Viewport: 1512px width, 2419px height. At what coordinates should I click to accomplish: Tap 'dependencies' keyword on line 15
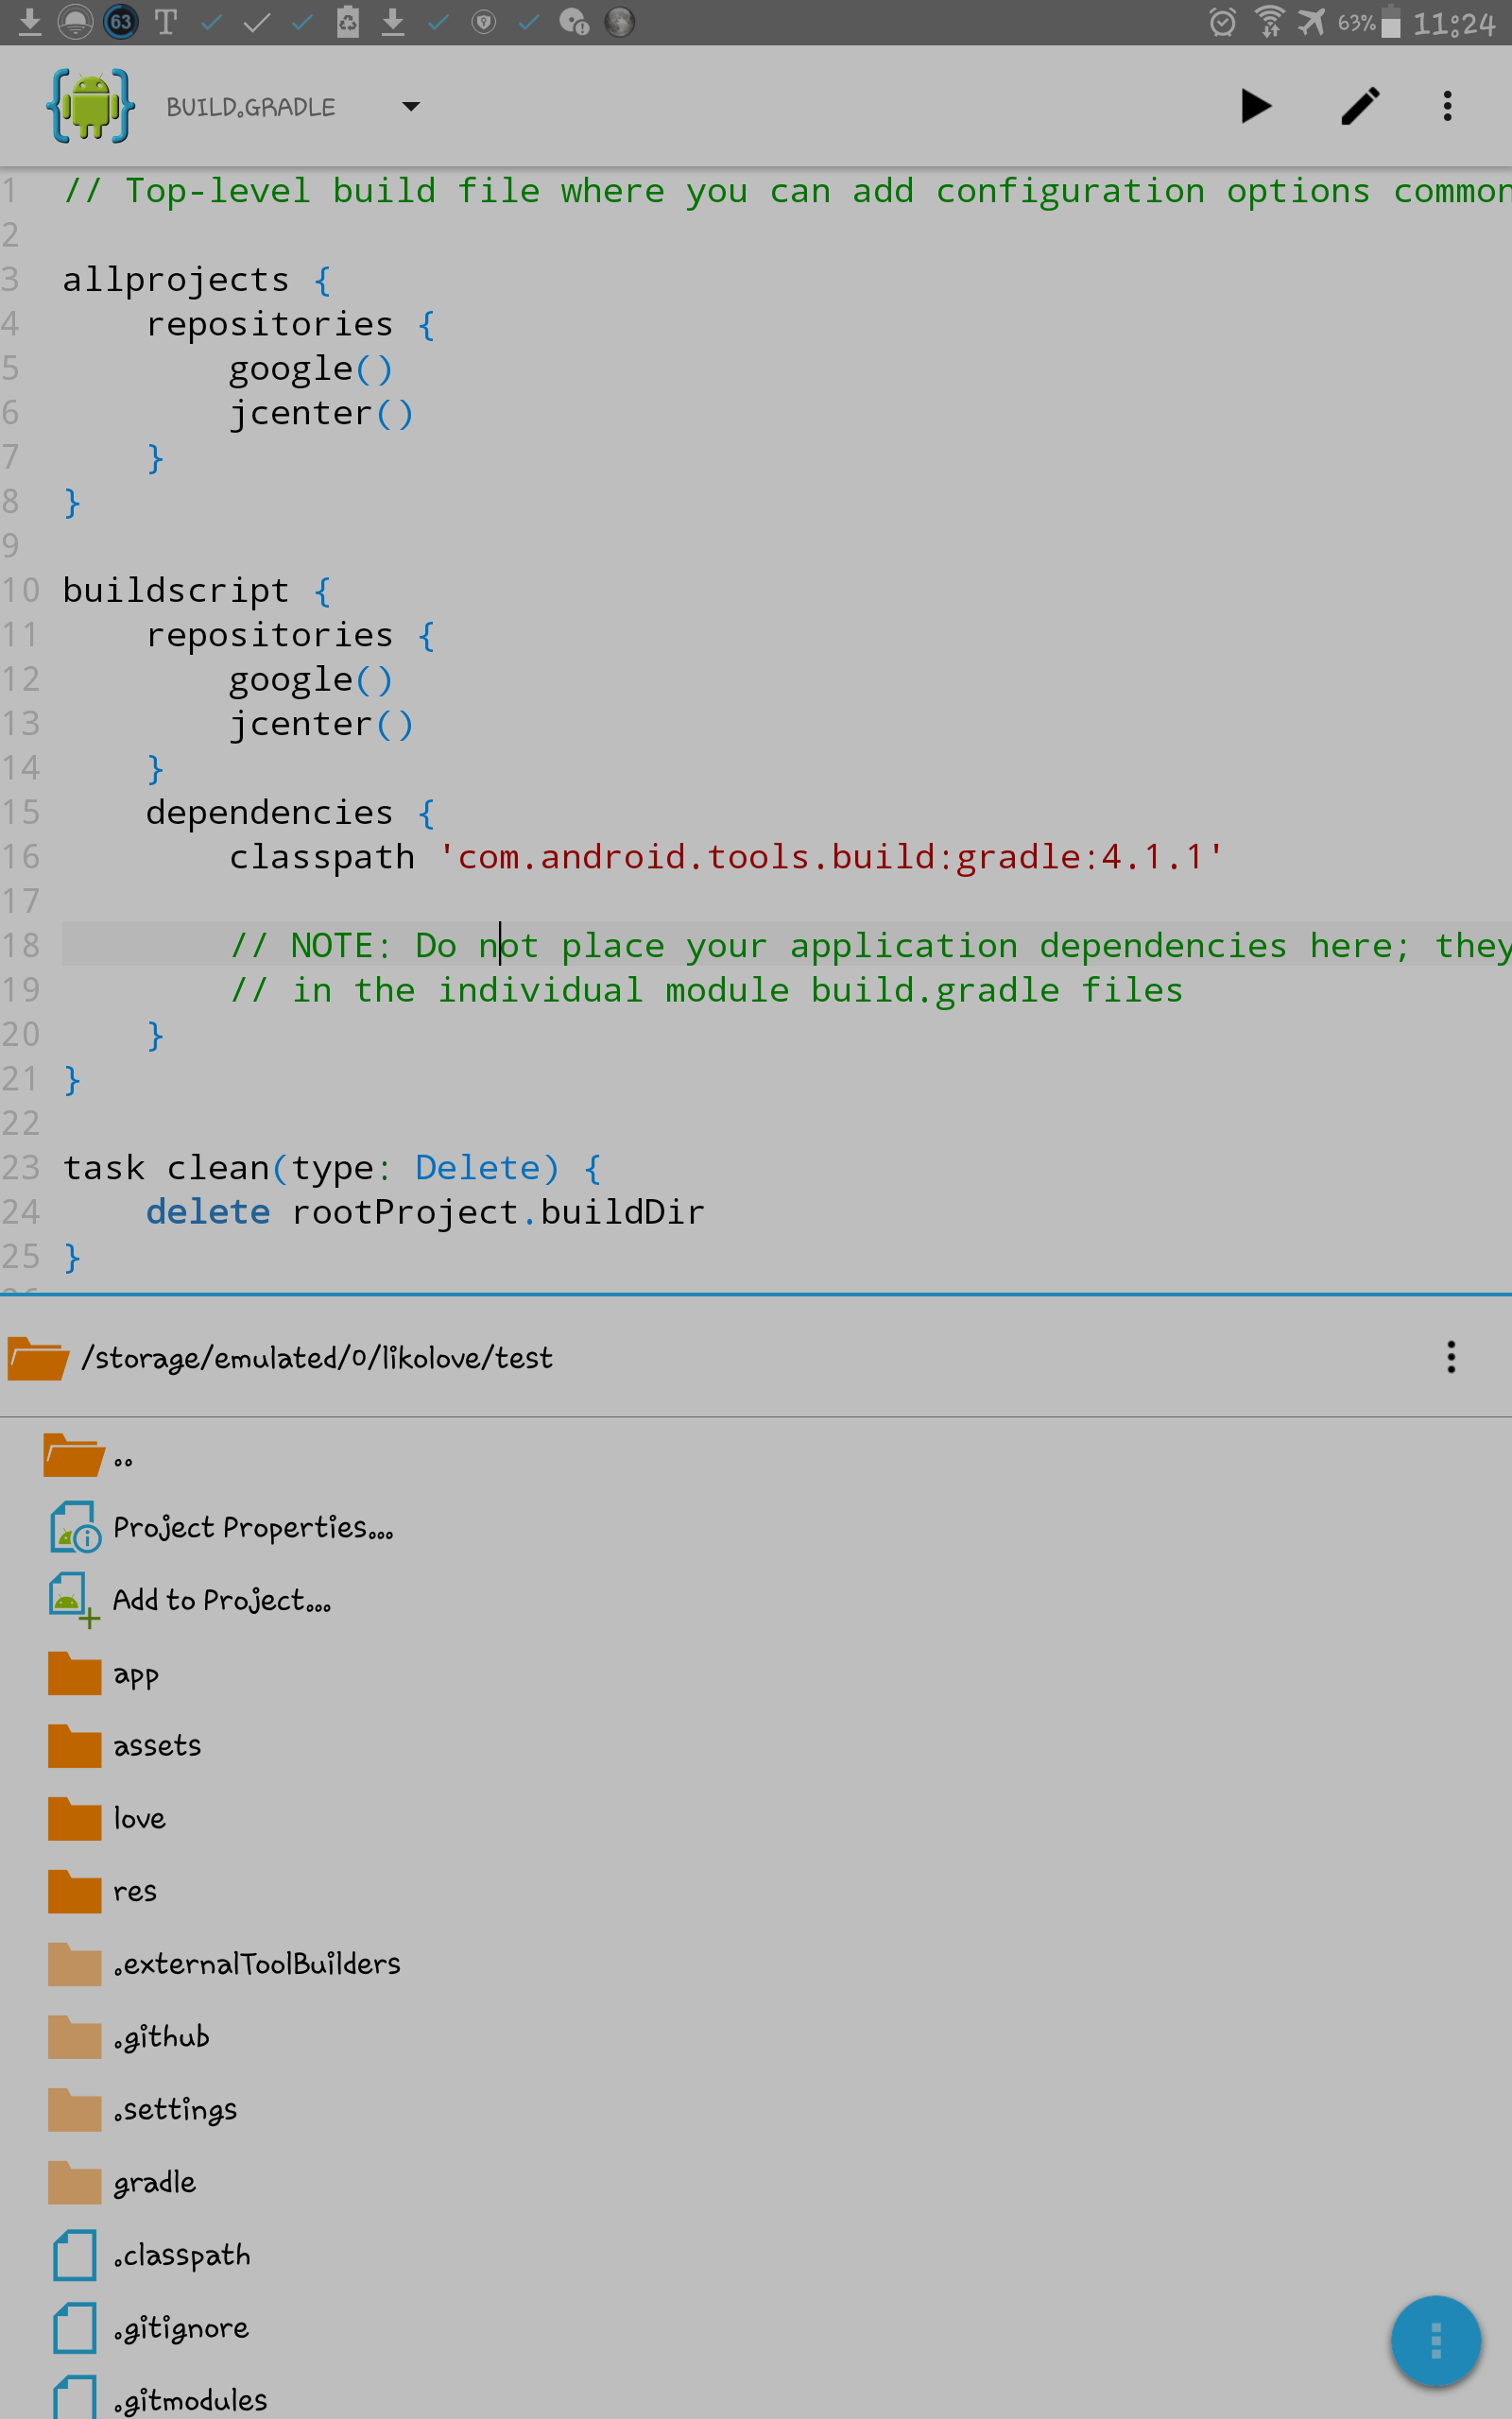(269, 813)
